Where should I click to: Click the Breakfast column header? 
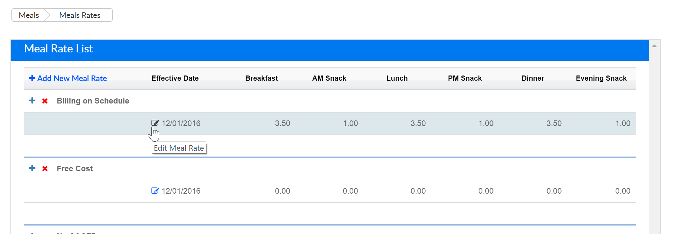pos(261,78)
